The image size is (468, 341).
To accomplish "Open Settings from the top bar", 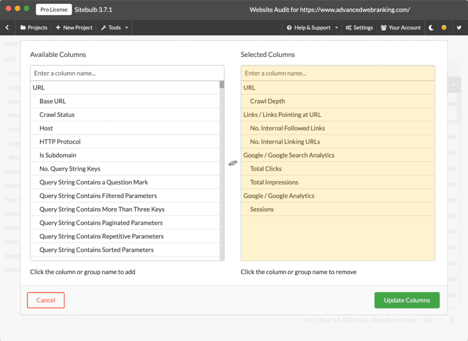I will (359, 27).
